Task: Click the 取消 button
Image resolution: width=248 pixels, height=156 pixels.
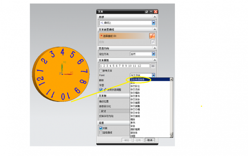Action: (x=150, y=140)
